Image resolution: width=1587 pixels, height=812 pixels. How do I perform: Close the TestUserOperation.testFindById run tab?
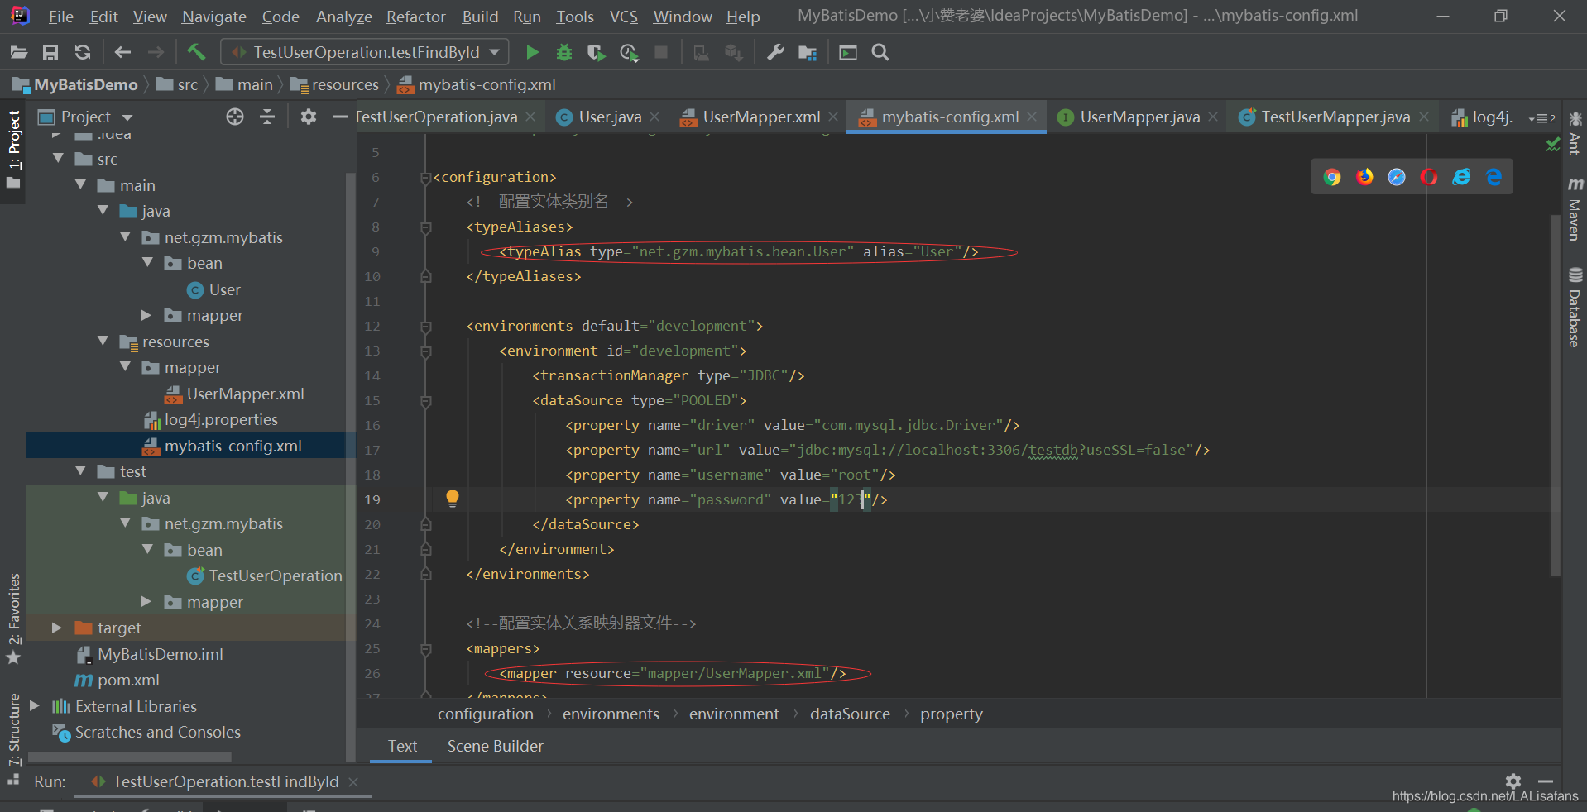point(353,781)
